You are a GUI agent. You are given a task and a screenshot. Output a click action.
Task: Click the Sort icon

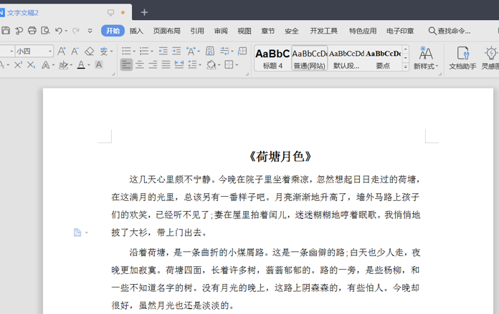click(210, 51)
